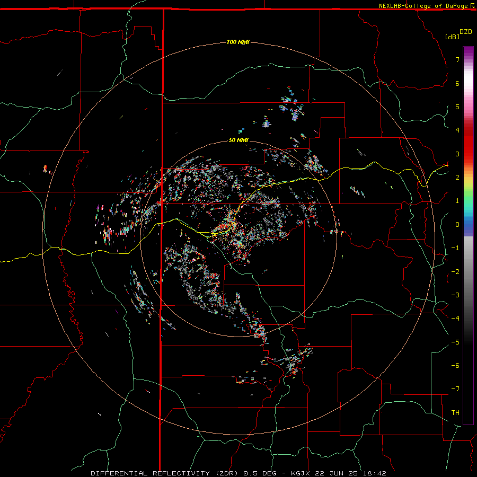477x477 pixels.
Task: Click the -4 value on color scale
Action: click(x=455, y=318)
